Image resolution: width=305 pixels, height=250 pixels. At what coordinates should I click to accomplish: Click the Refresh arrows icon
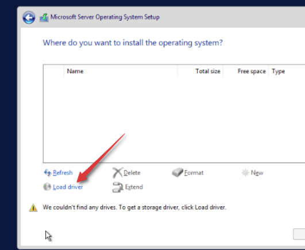48,172
